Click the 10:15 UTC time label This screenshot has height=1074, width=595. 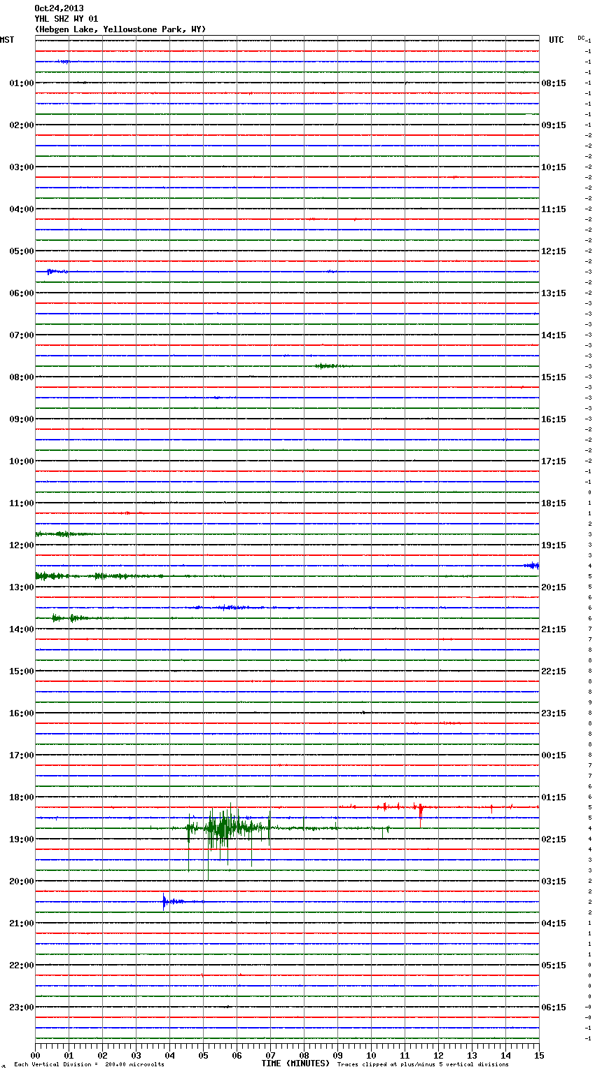tap(554, 167)
